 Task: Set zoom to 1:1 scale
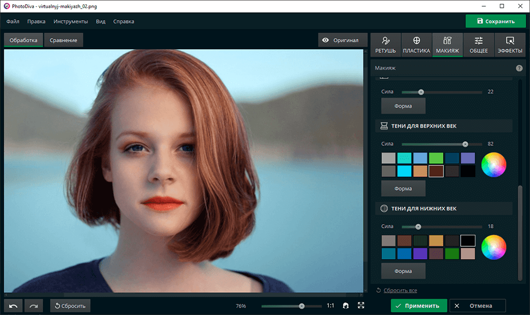tap(330, 305)
